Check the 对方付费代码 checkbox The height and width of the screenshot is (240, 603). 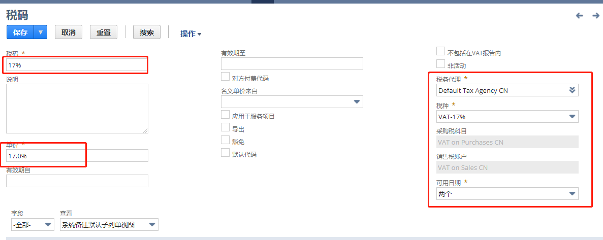point(225,77)
